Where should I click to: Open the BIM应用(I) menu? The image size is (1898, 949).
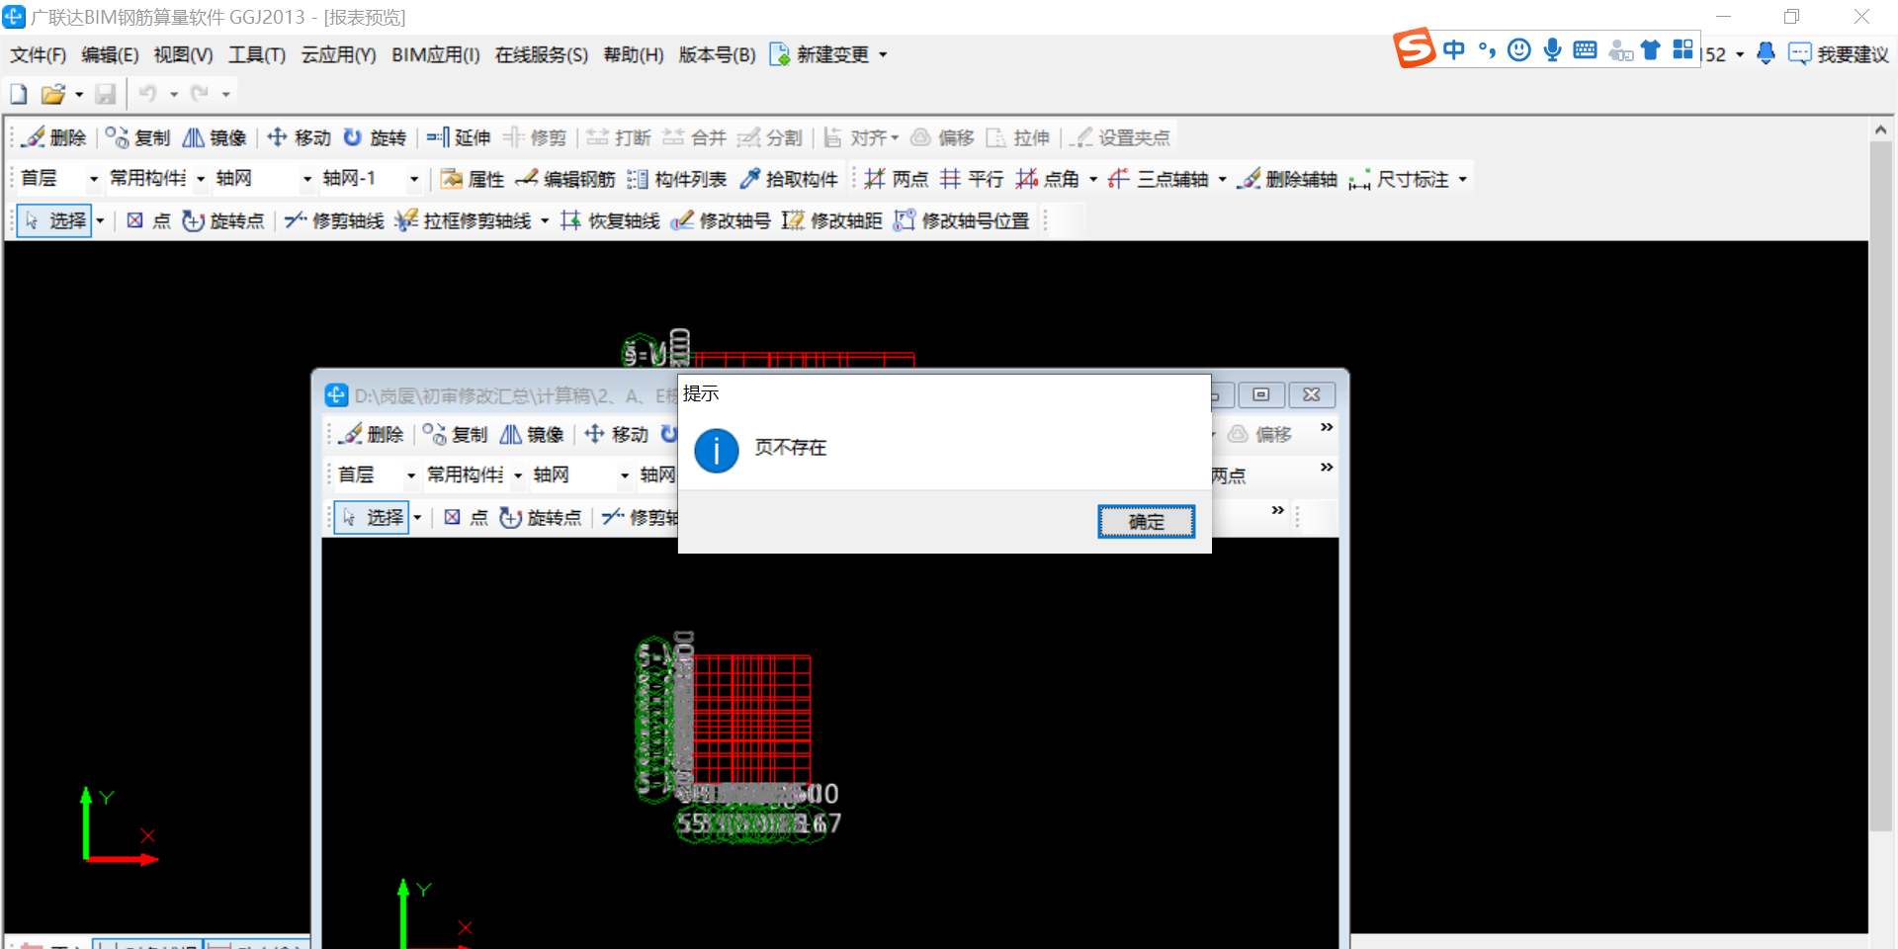436,54
